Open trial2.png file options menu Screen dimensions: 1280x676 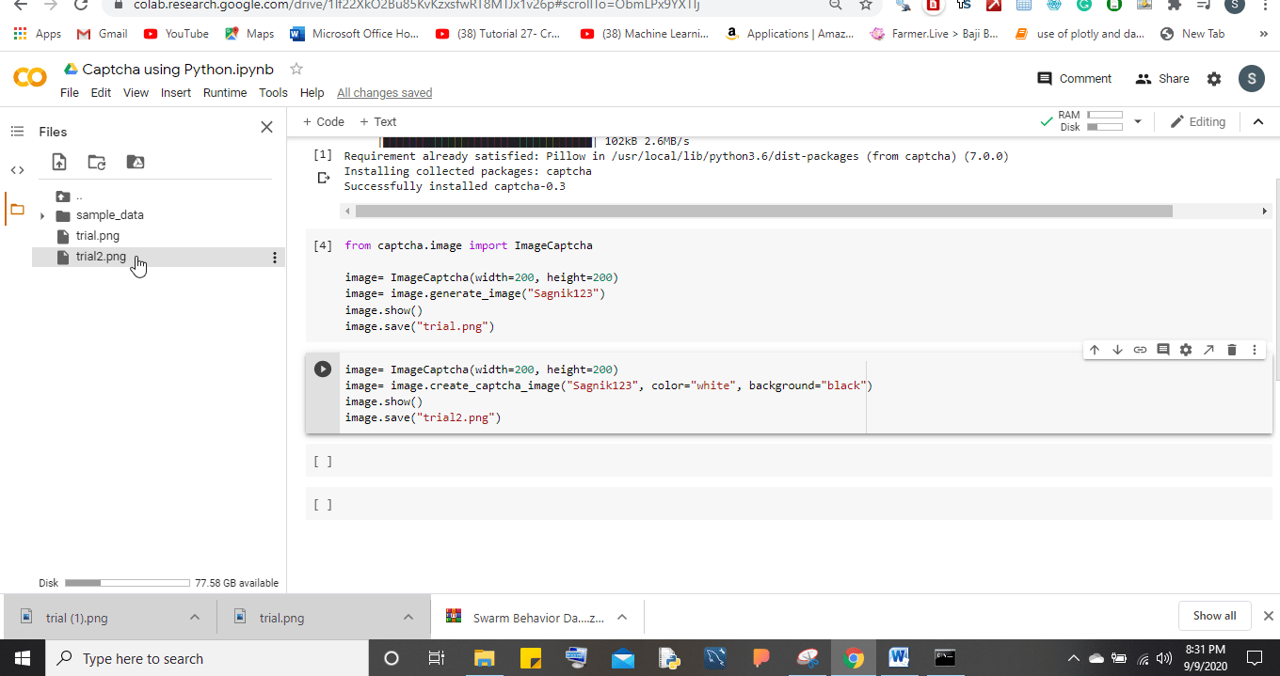[x=274, y=256]
